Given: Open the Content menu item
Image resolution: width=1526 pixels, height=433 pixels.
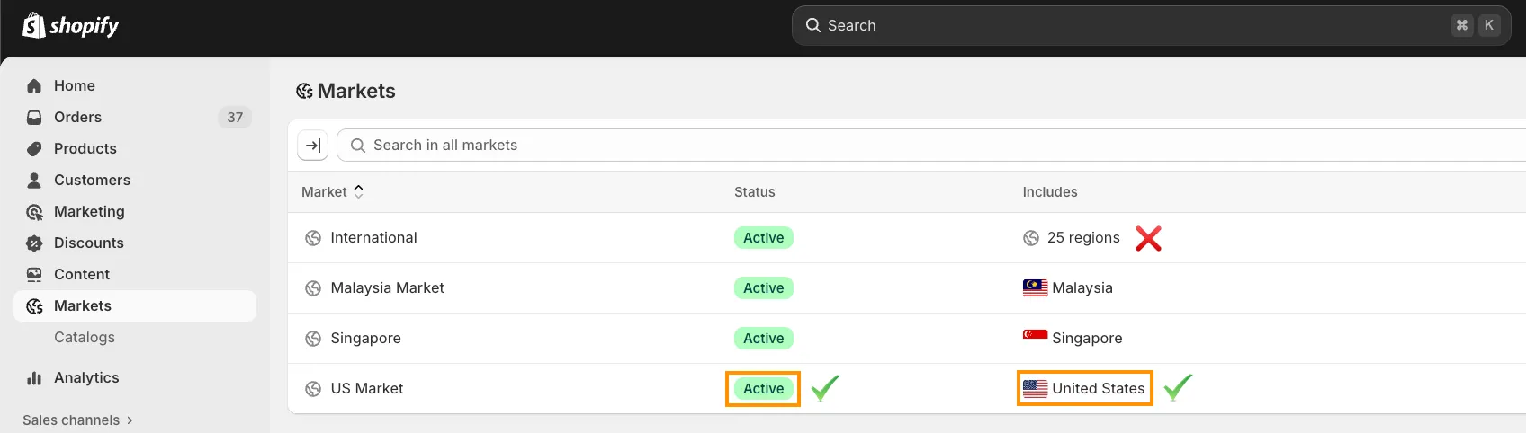Looking at the screenshot, I should pos(82,275).
